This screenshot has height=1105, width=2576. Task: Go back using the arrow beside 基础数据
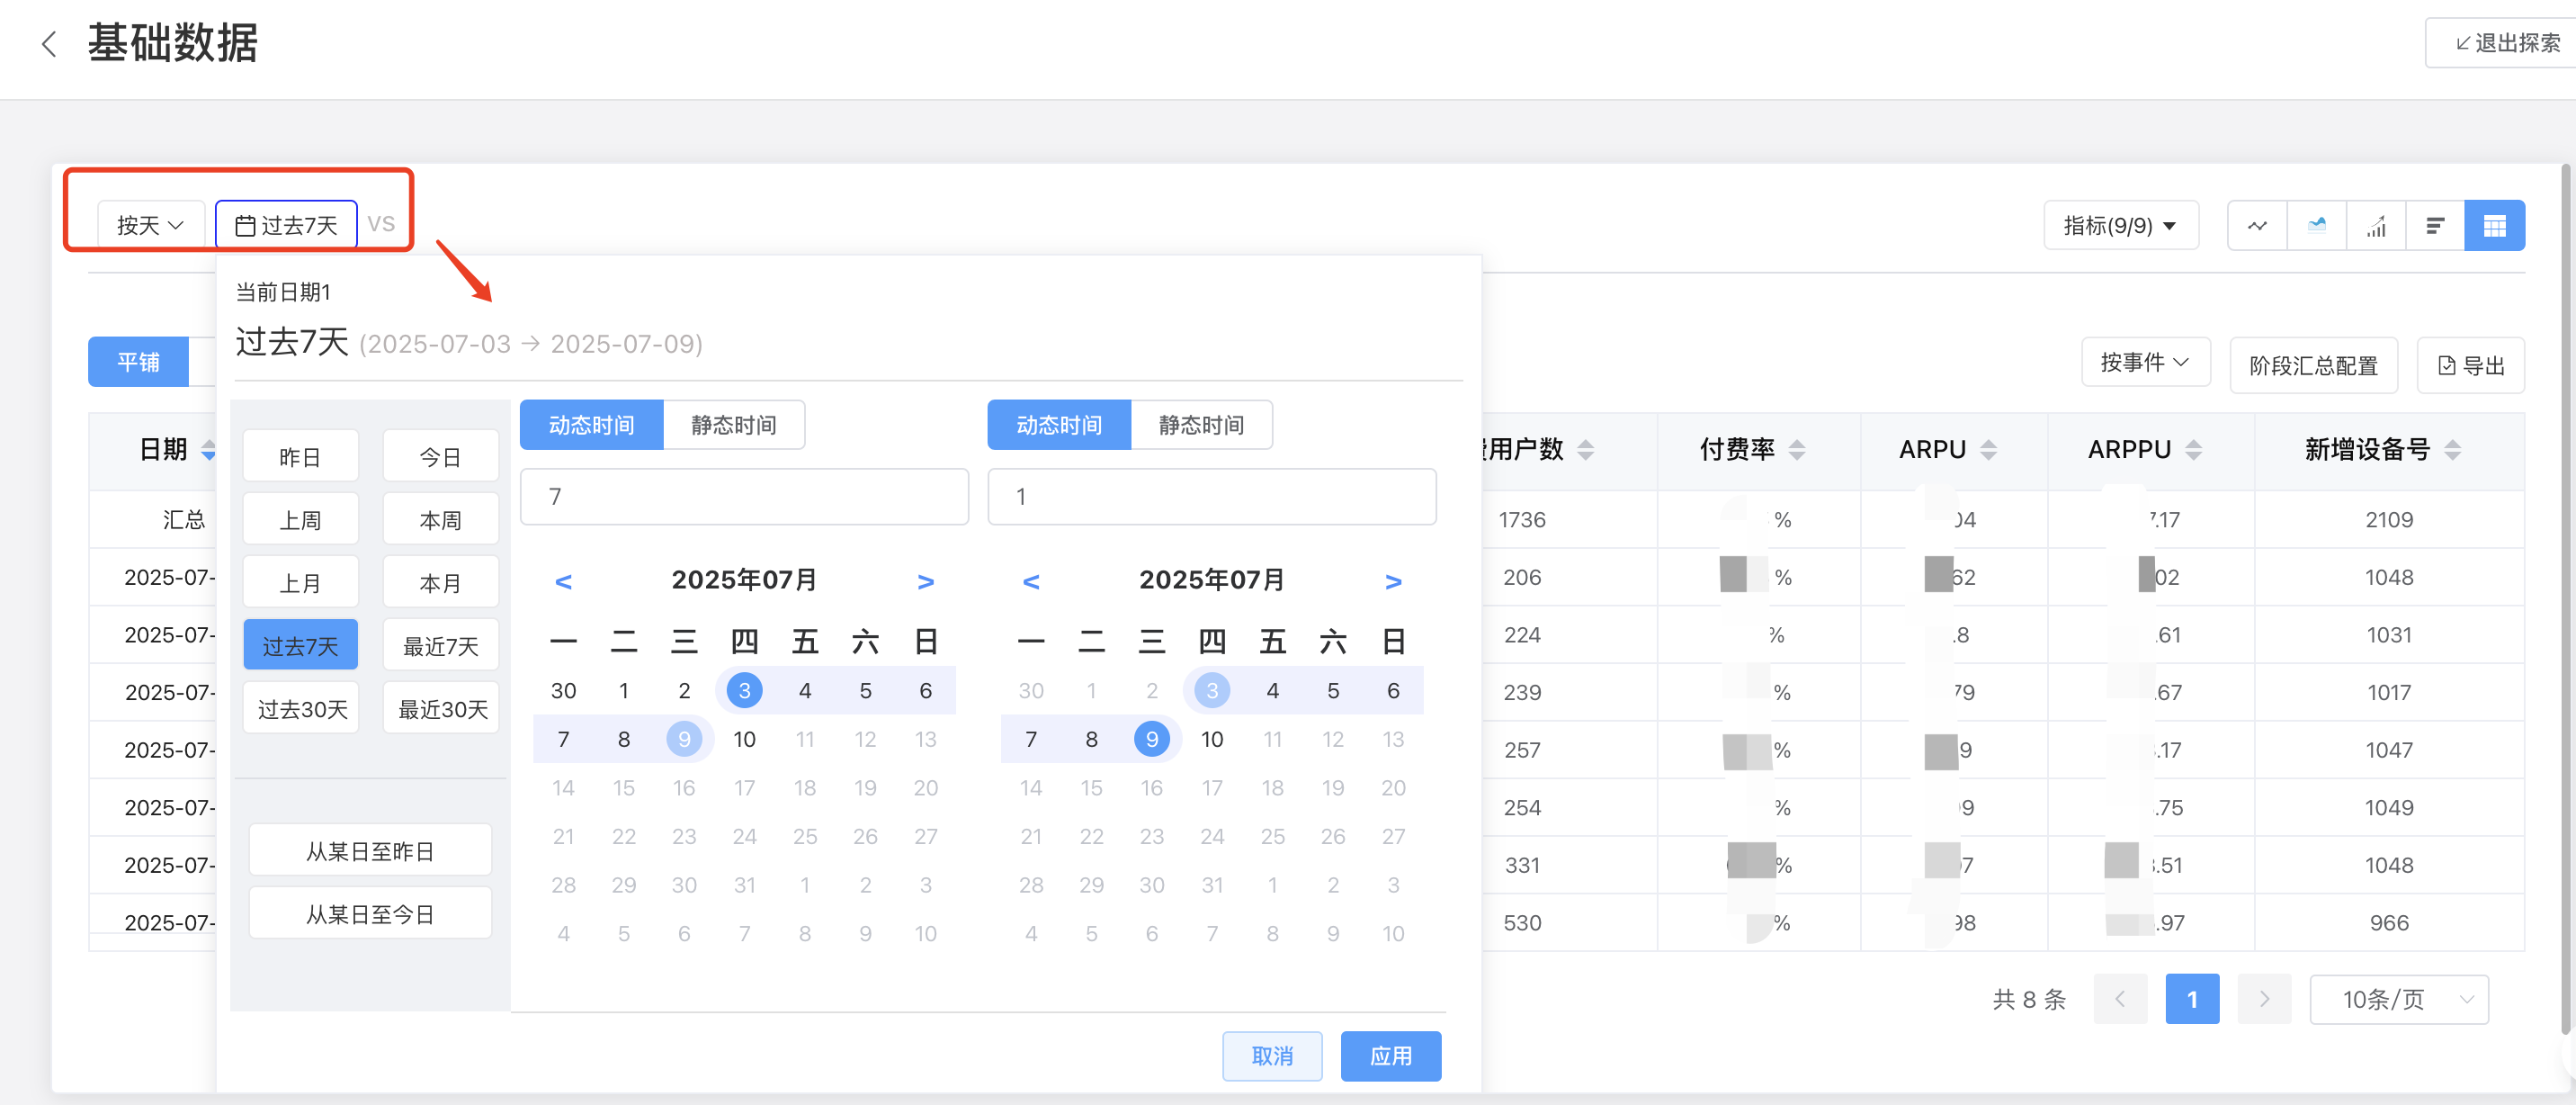[x=48, y=44]
